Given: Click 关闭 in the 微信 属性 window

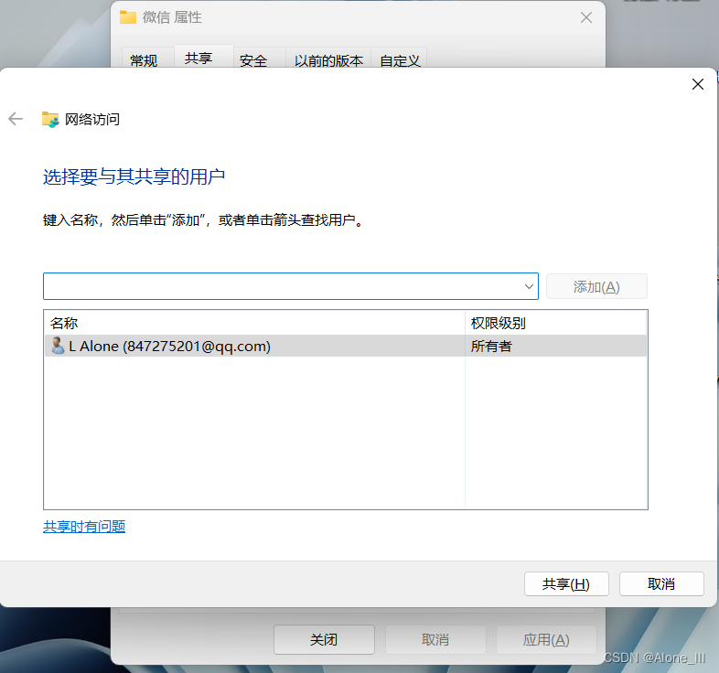Looking at the screenshot, I should pos(324,639).
